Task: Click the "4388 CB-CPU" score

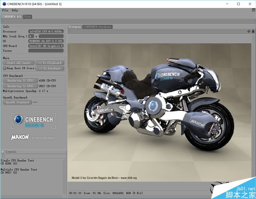Action: [47, 80]
